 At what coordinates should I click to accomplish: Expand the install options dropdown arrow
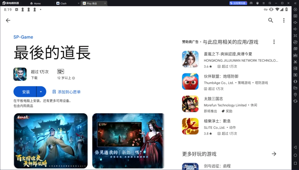point(41,92)
